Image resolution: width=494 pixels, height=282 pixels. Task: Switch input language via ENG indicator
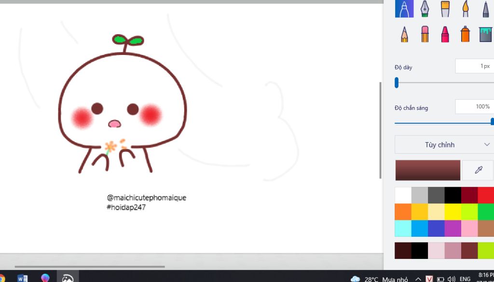click(465, 279)
